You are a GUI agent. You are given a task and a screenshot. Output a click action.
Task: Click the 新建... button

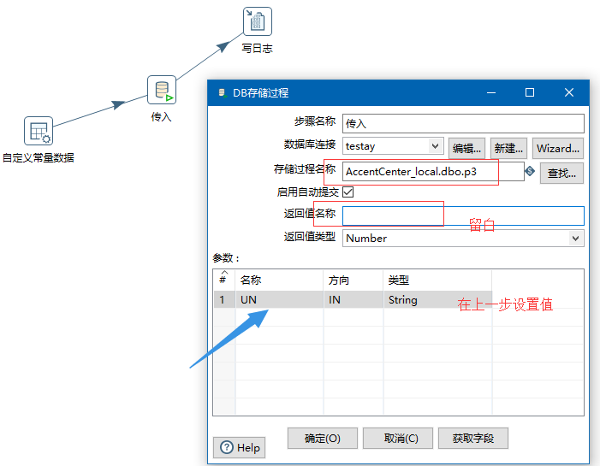click(x=508, y=148)
